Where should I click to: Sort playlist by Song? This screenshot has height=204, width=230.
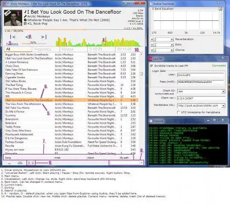click(x=8, y=158)
